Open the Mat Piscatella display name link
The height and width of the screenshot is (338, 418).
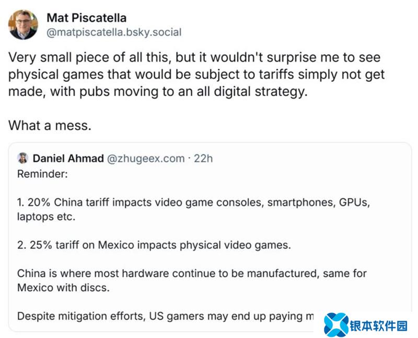[x=87, y=18]
